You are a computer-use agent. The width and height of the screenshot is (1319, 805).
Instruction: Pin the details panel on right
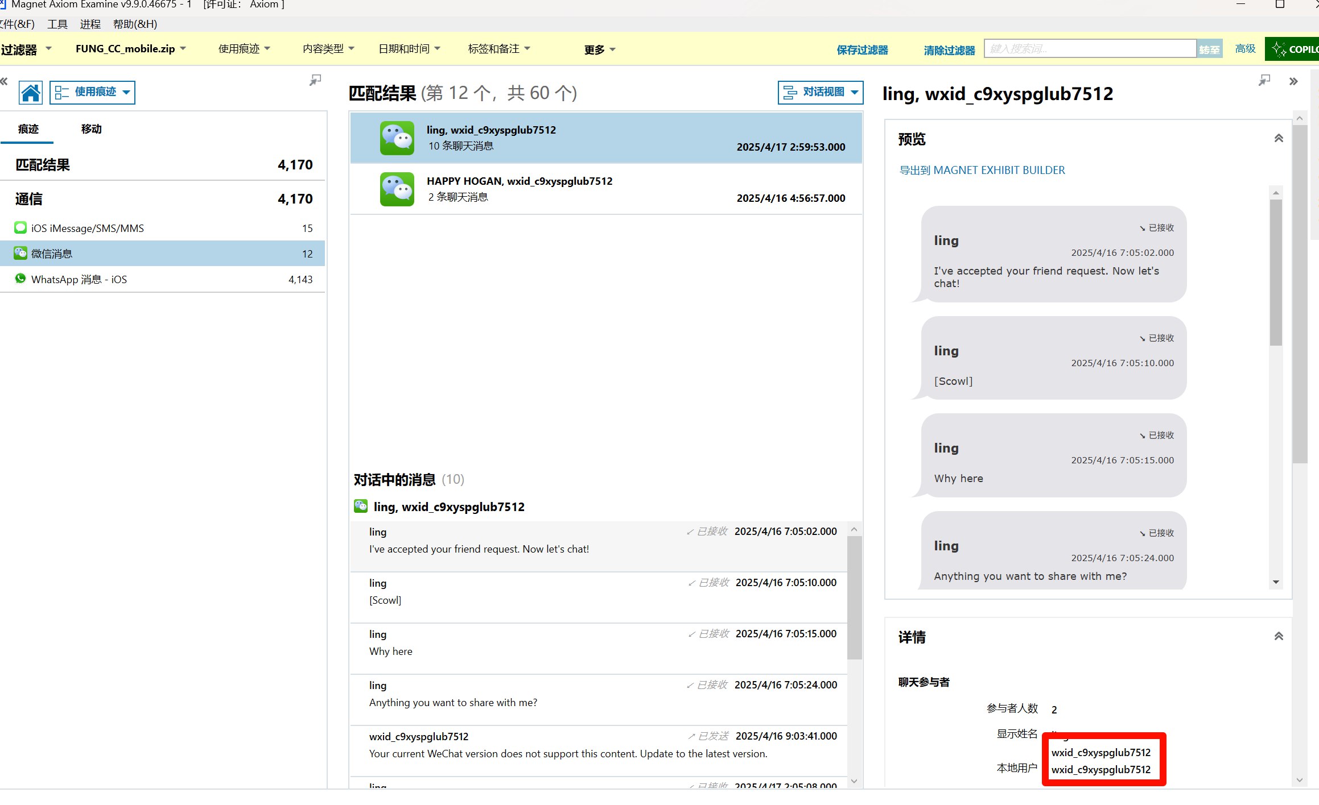(x=1264, y=80)
